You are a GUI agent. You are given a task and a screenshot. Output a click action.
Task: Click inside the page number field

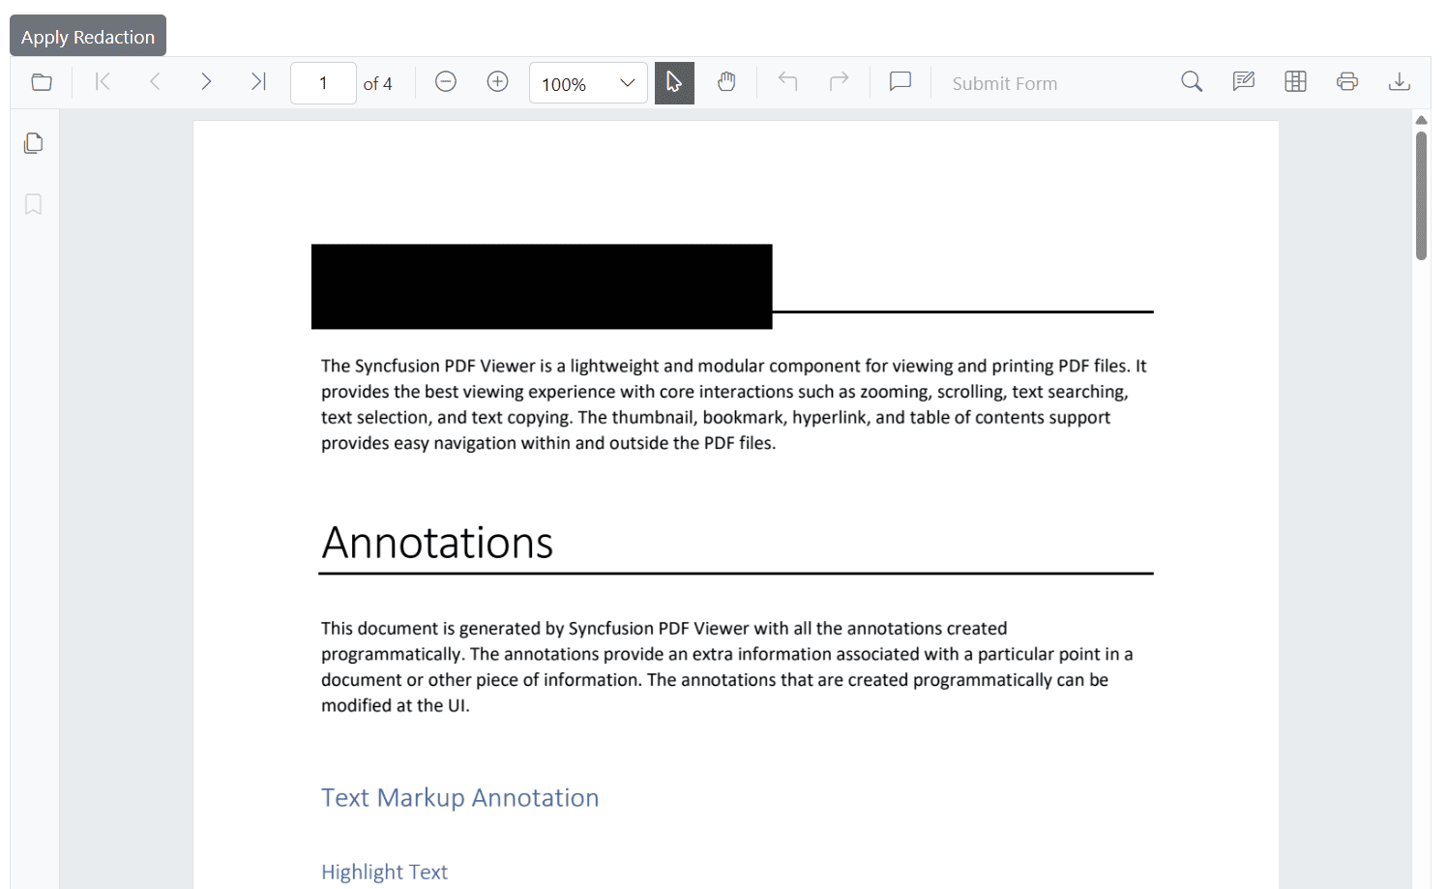(323, 82)
